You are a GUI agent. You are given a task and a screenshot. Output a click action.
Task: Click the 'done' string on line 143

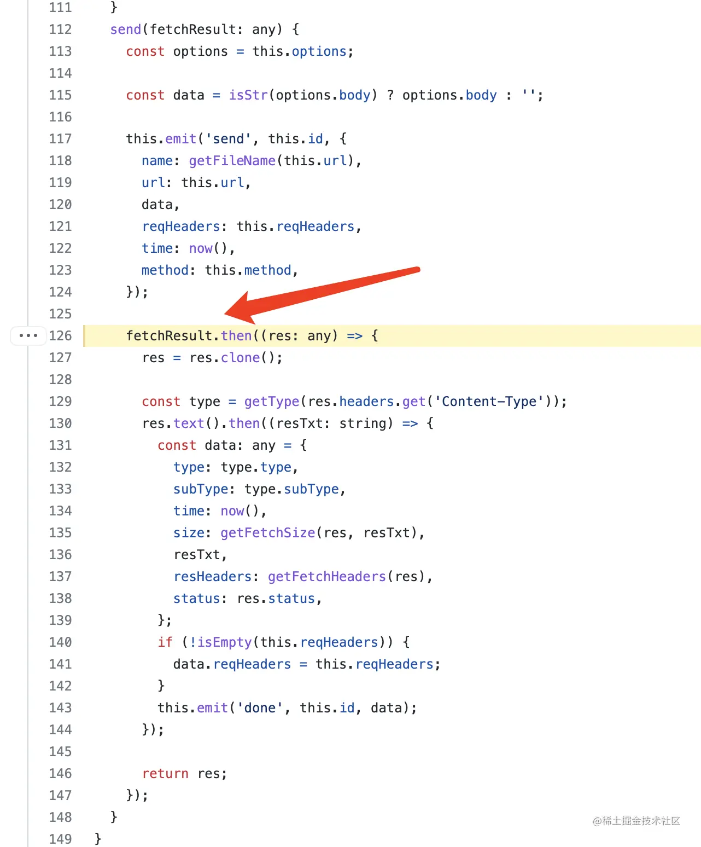coord(260,707)
